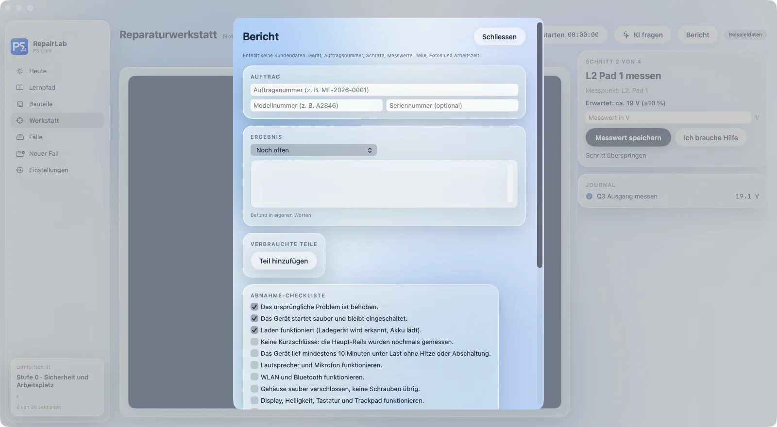Click Teil hinzufügen button

click(284, 261)
